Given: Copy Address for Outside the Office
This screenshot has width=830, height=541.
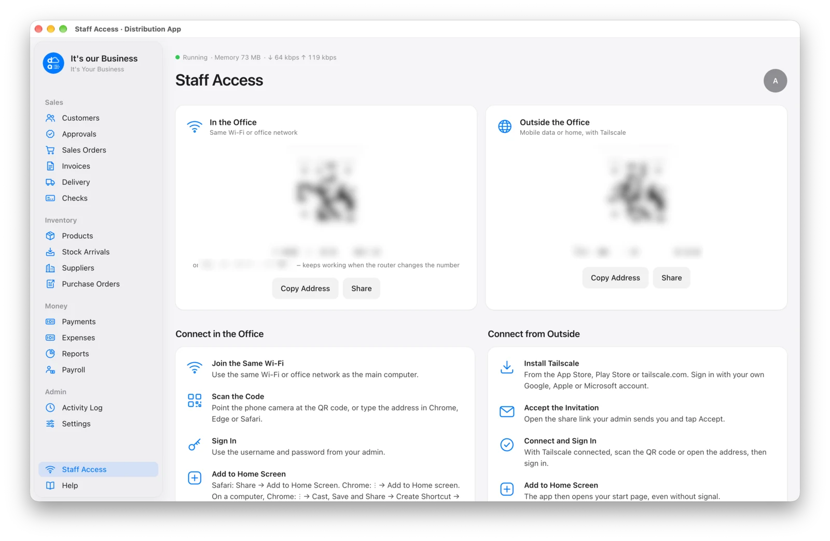Looking at the screenshot, I should point(615,278).
